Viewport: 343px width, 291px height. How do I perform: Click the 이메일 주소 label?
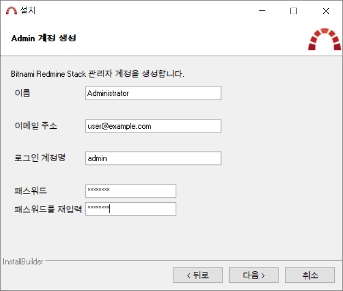tap(36, 126)
